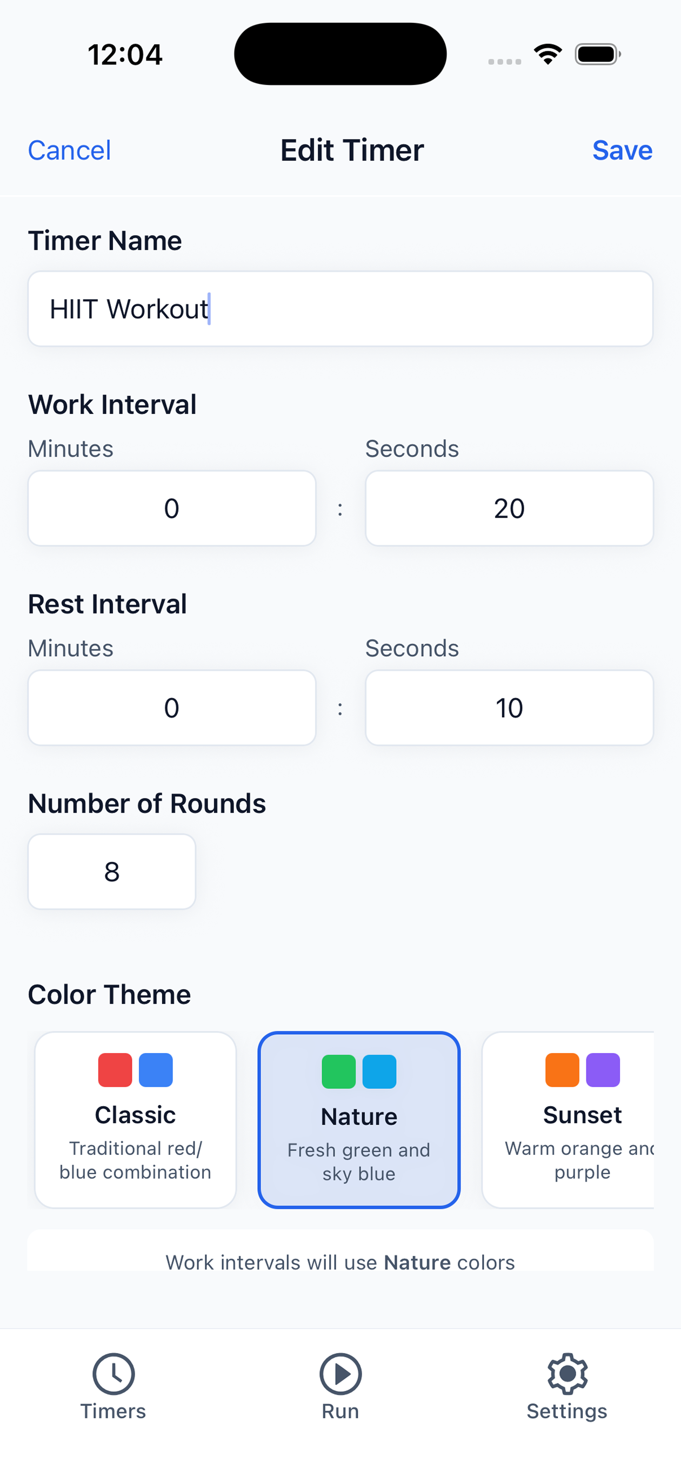The width and height of the screenshot is (681, 1480).
Task: Click the purple swatch in Sunset theme
Action: 603,1070
